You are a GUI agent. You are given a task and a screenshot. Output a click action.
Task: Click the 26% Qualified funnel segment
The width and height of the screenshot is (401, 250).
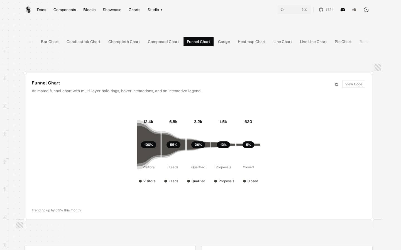tap(198, 145)
